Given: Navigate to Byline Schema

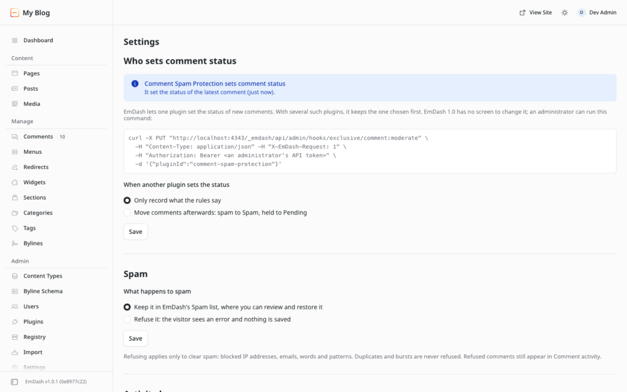Looking at the screenshot, I should point(56,291).
